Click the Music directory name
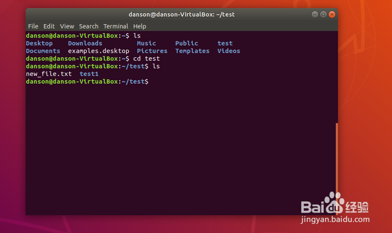The image size is (392, 233). click(146, 43)
